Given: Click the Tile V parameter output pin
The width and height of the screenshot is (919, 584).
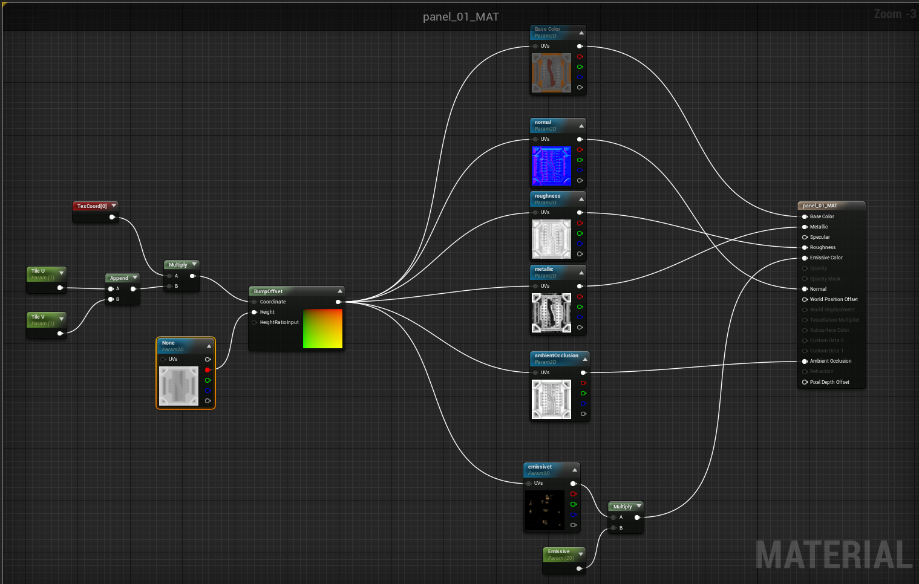Looking at the screenshot, I should click(60, 333).
